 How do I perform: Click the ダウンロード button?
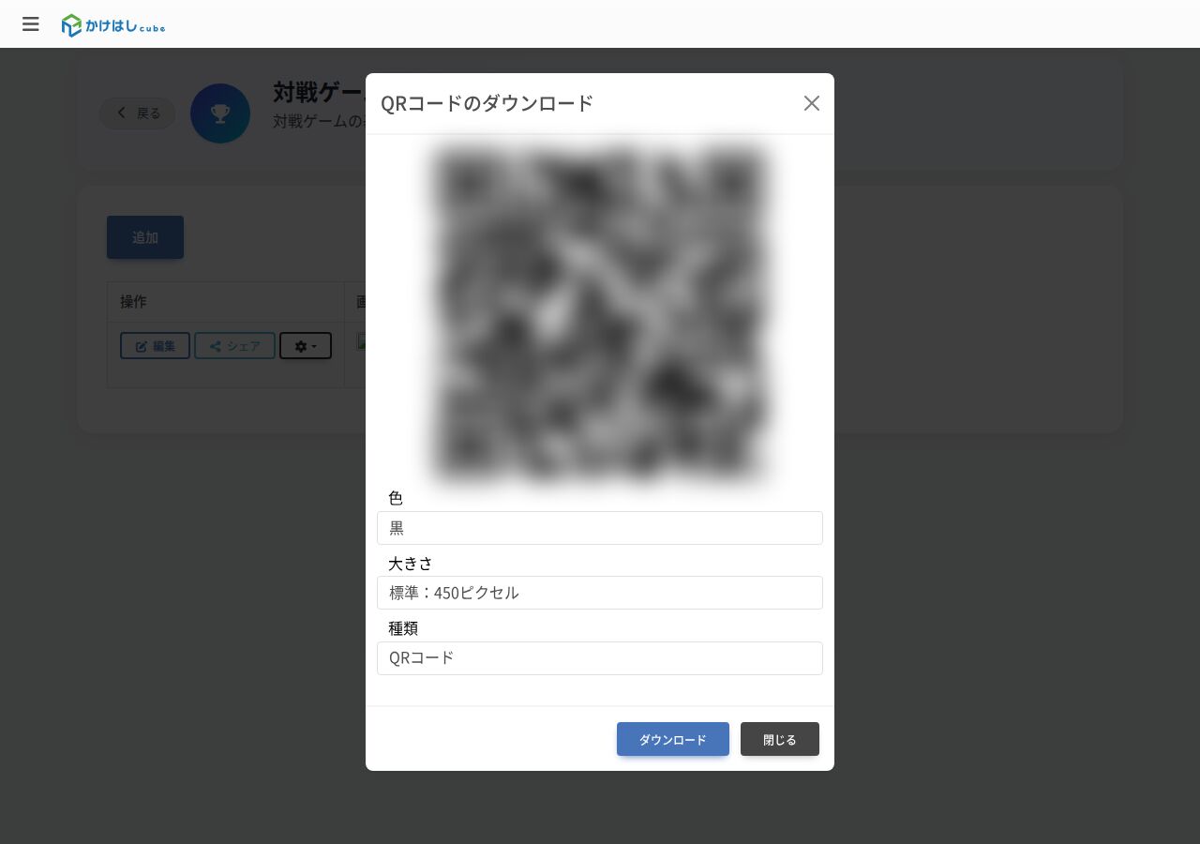(673, 739)
